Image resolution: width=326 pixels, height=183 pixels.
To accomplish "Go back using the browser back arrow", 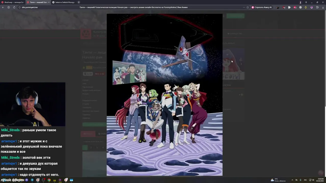I will (3, 7).
